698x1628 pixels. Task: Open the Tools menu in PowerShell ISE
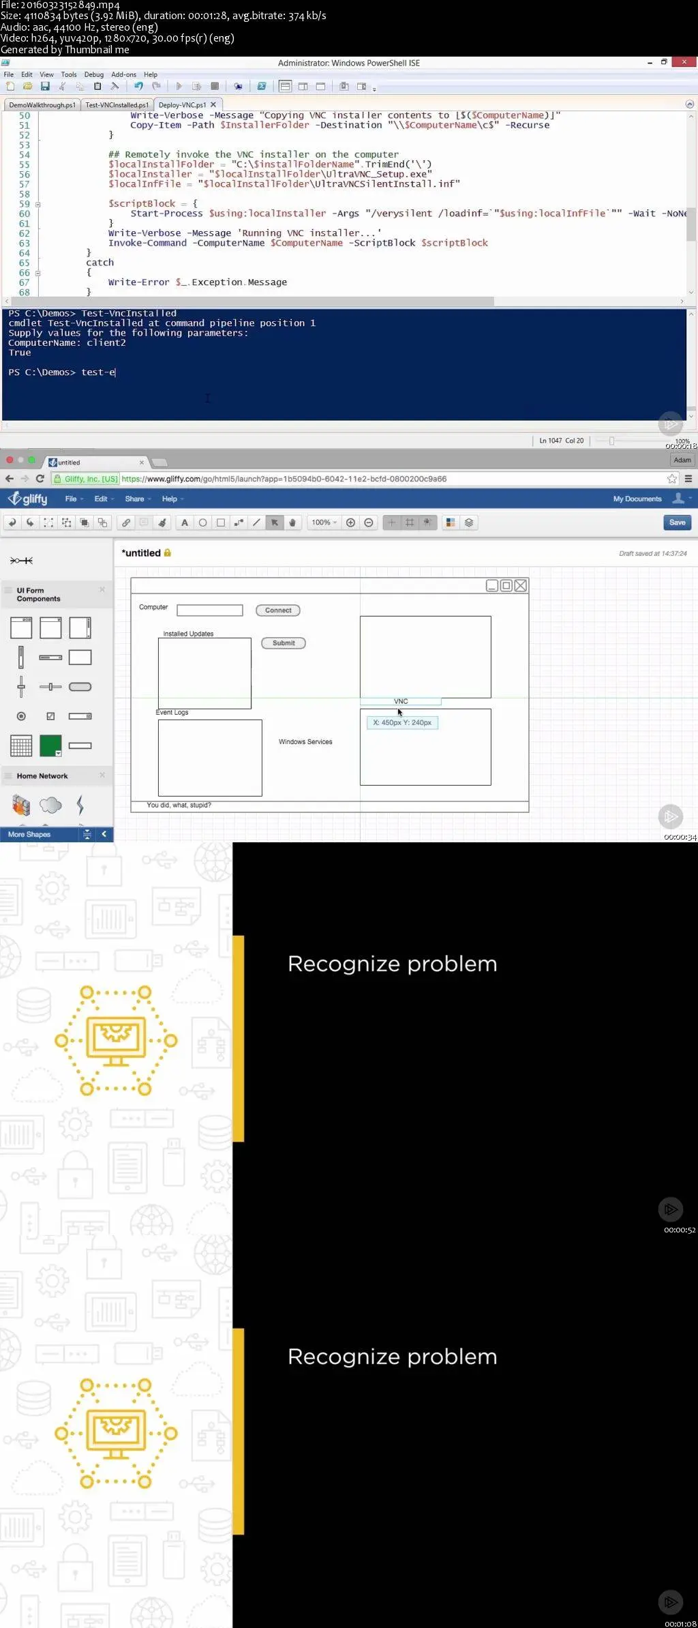pyautogui.click(x=69, y=74)
